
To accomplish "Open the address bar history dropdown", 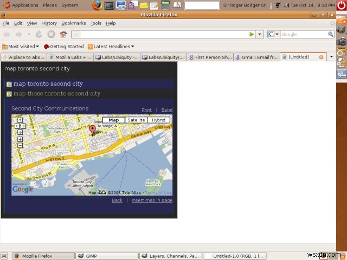I will (260, 34).
